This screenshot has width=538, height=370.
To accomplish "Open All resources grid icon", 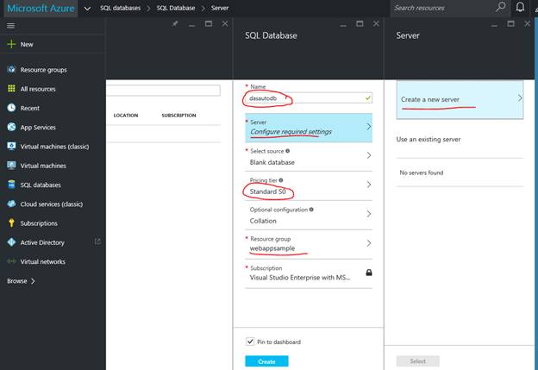I will tap(11, 89).
